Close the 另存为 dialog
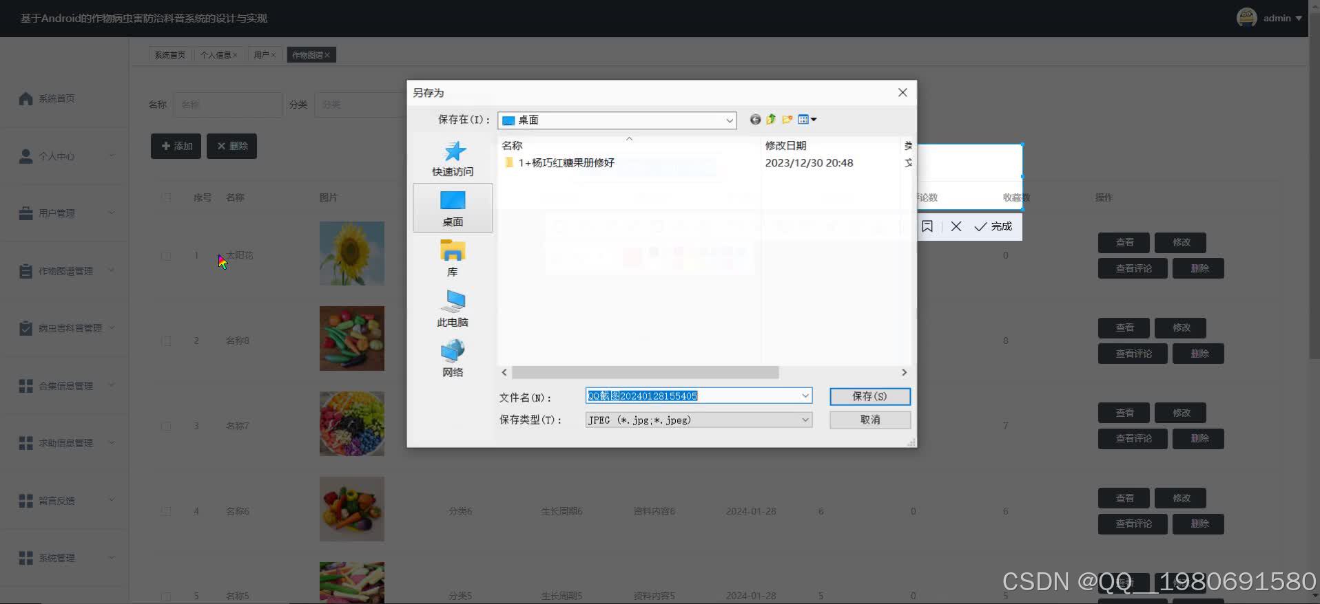 coord(903,92)
